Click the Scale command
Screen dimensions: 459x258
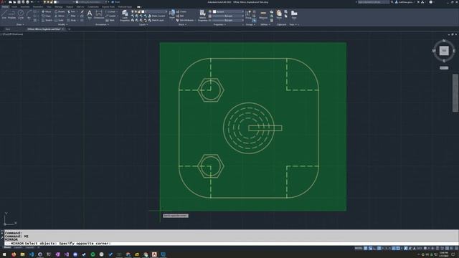pyautogui.click(x=59, y=21)
